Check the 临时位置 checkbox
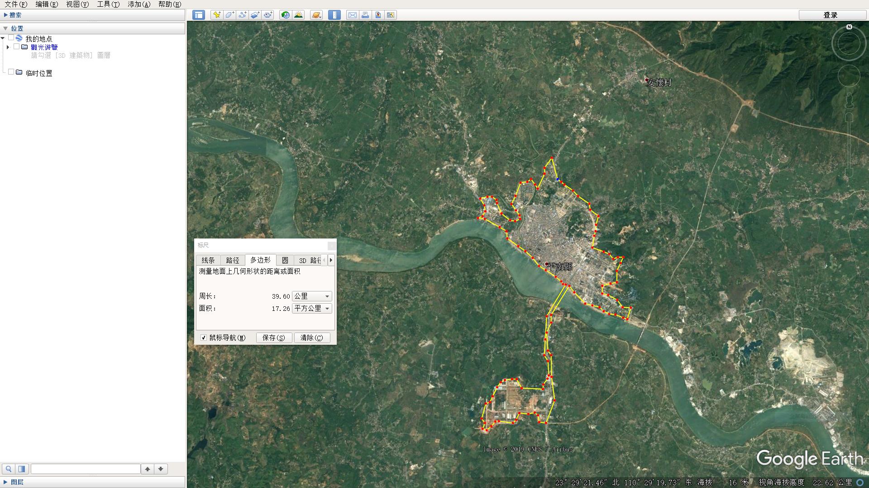 [11, 72]
